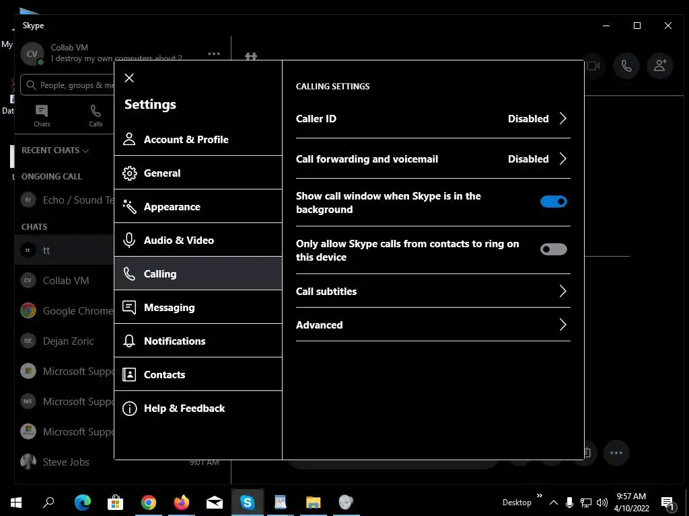Click Skype icon in taskbar
This screenshot has height=516, width=689.
click(248, 503)
